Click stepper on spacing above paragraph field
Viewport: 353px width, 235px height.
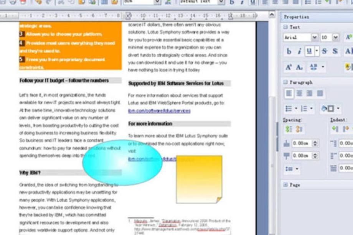[315, 143]
